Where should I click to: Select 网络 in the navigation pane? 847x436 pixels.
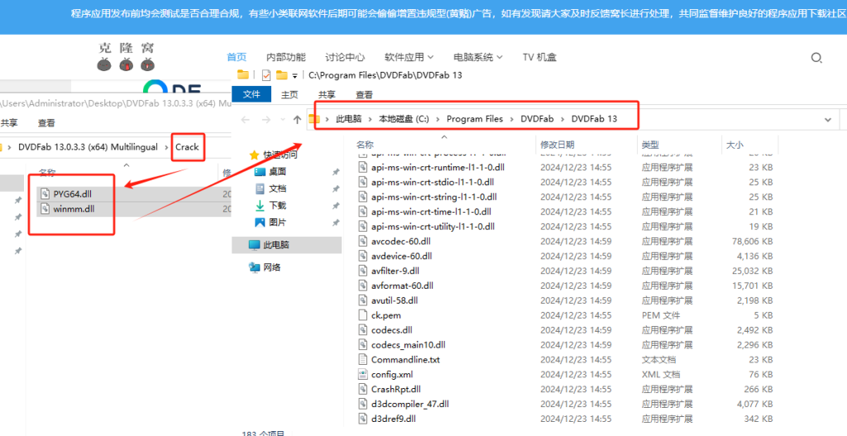coord(272,267)
